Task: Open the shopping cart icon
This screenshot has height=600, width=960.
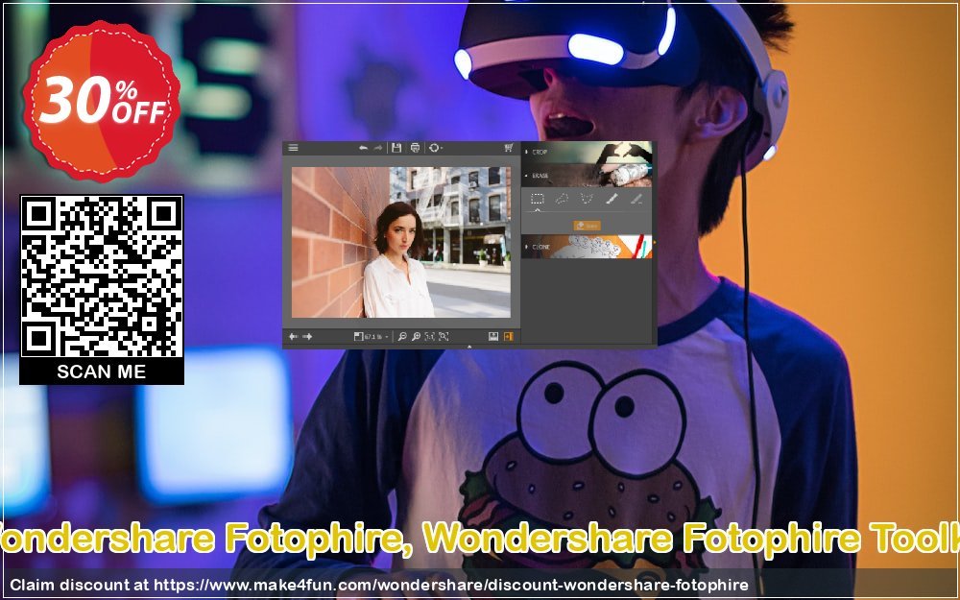Action: (x=508, y=148)
